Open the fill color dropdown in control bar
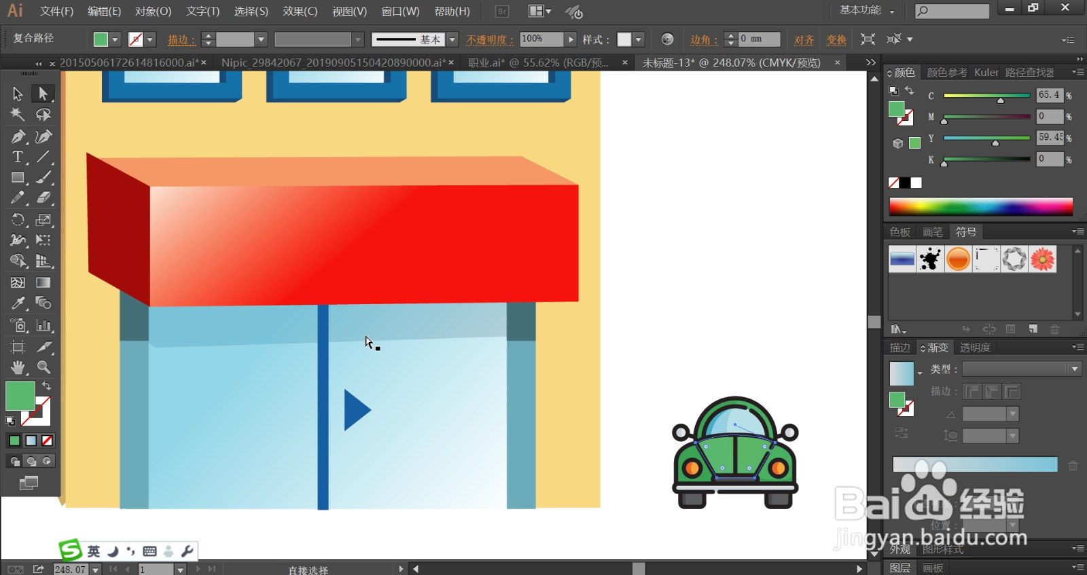The width and height of the screenshot is (1087, 575). 115,40
